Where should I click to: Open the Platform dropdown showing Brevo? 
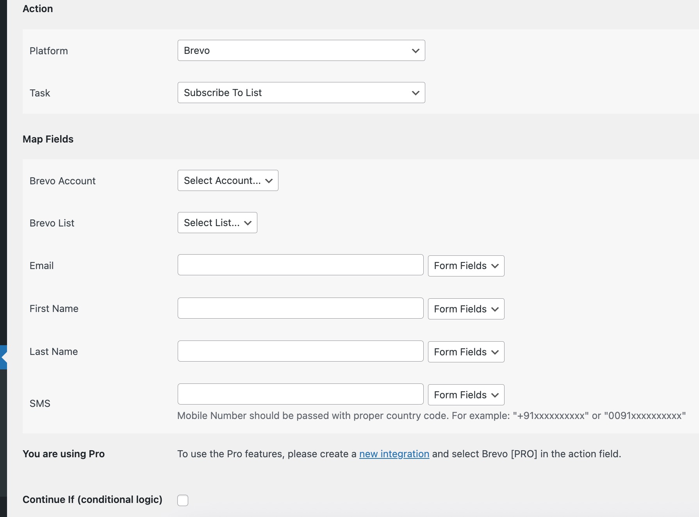tap(301, 50)
